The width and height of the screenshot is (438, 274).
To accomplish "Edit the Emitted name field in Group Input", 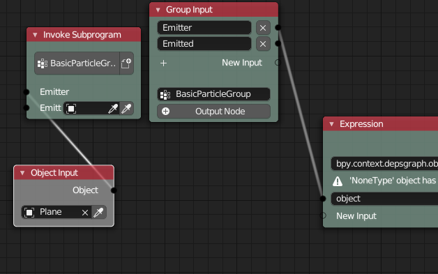I will (x=204, y=43).
